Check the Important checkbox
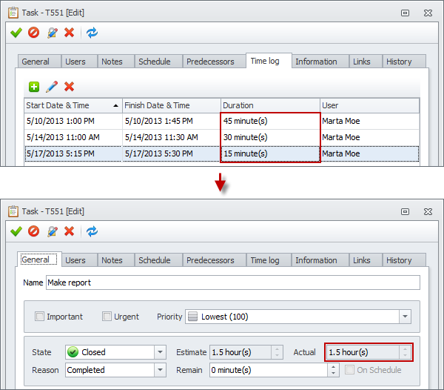Image resolution: width=444 pixels, height=390 pixels. tap(39, 317)
